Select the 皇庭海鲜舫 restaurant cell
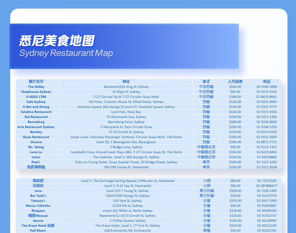This screenshot has height=233, width=296. pyautogui.click(x=36, y=167)
